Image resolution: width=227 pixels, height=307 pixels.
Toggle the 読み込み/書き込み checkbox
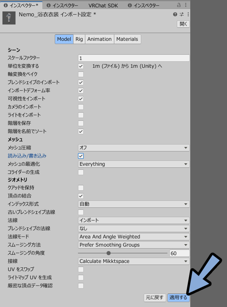click(81, 156)
